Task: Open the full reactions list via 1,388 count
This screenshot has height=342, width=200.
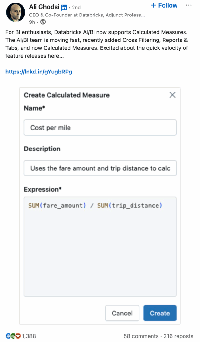Action: click(29, 336)
